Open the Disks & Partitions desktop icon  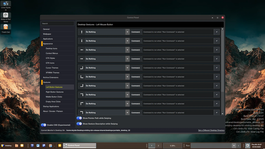tap(6, 17)
